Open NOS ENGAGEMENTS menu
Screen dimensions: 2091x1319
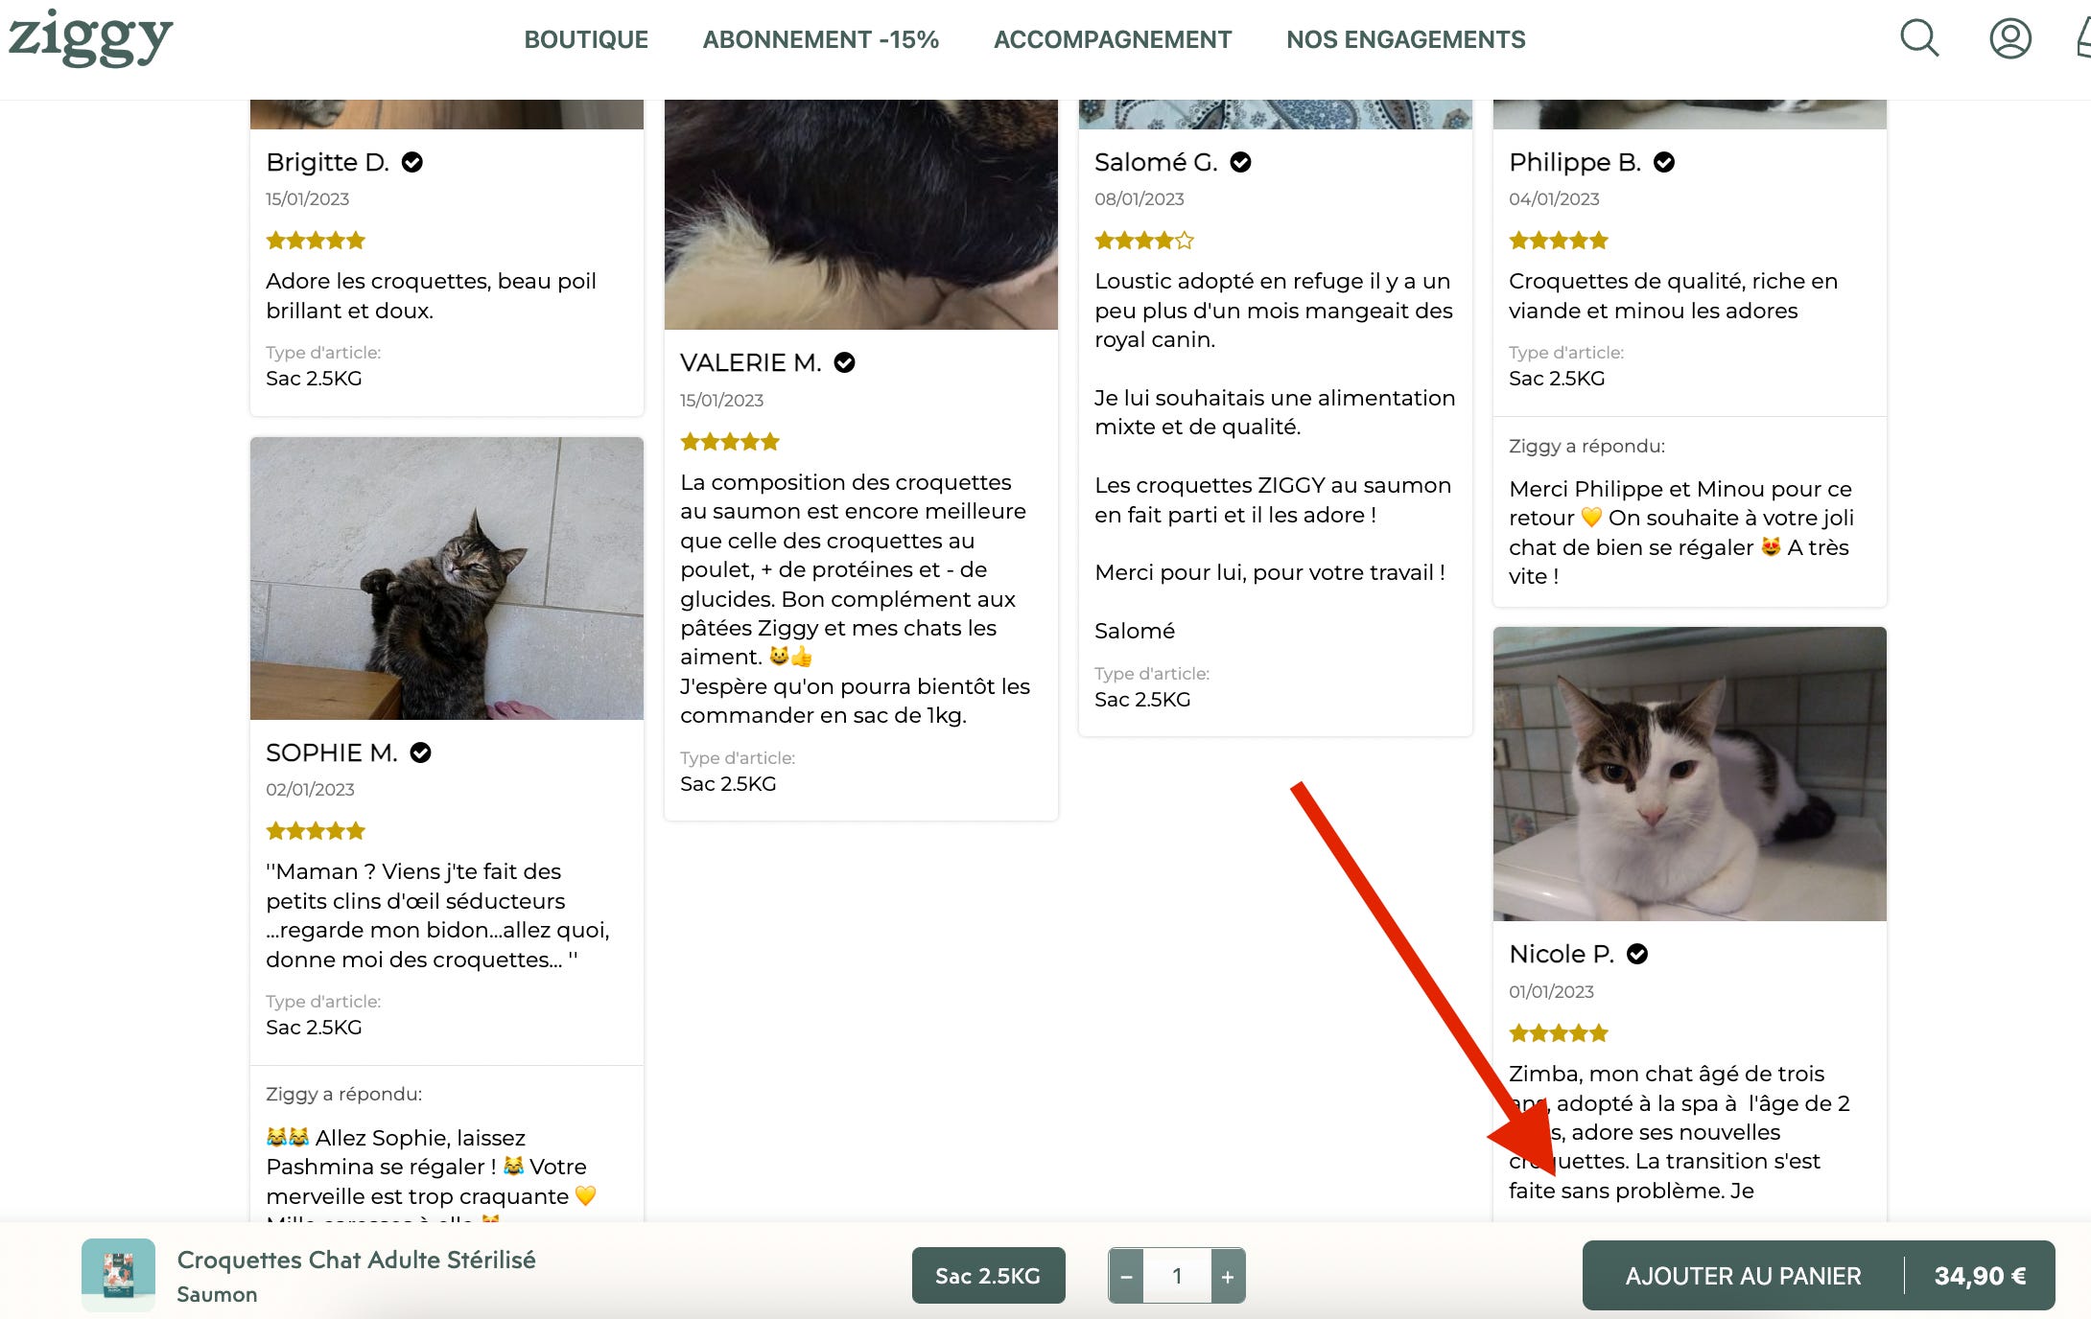(x=1406, y=39)
